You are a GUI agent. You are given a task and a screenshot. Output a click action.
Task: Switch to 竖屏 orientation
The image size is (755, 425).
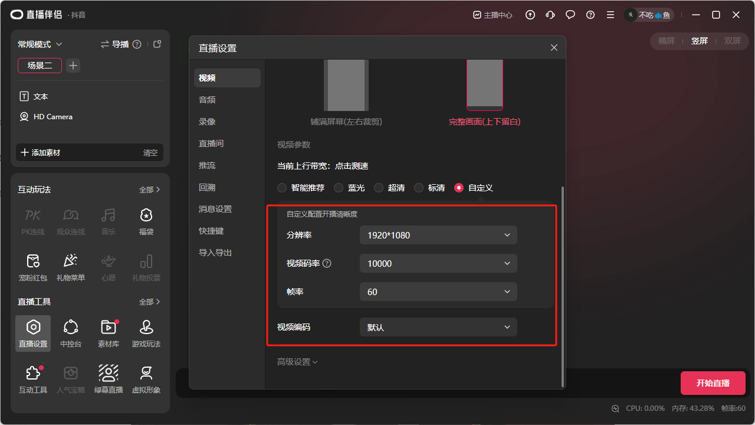click(700, 41)
